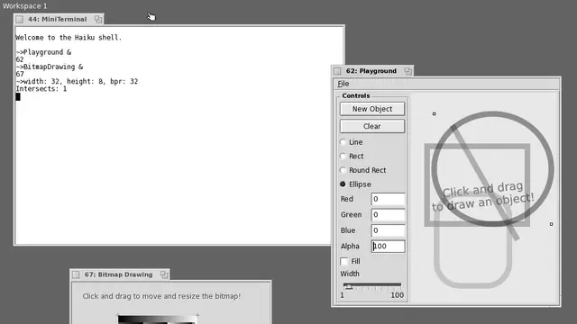This screenshot has width=577, height=324.
Task: Activate the MiniTerminal title tab
Action: pos(59,19)
